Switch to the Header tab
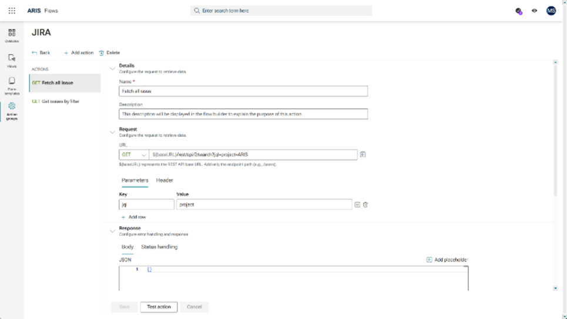 click(x=165, y=180)
